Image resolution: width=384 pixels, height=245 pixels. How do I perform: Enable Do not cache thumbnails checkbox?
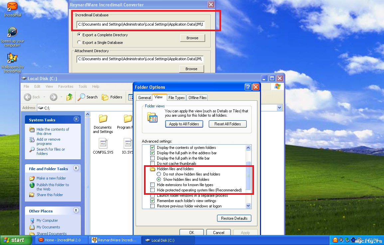pos(152,164)
